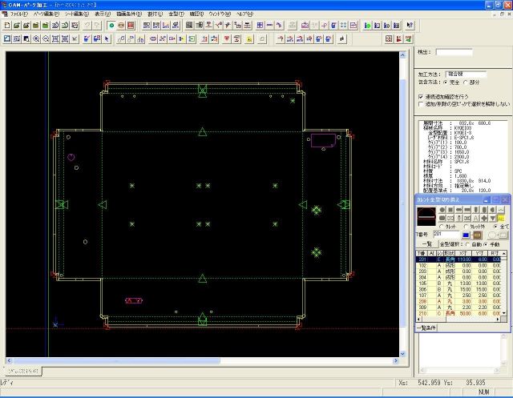
Task: Select the orange oval toolbar icon
Action: click(x=121, y=26)
